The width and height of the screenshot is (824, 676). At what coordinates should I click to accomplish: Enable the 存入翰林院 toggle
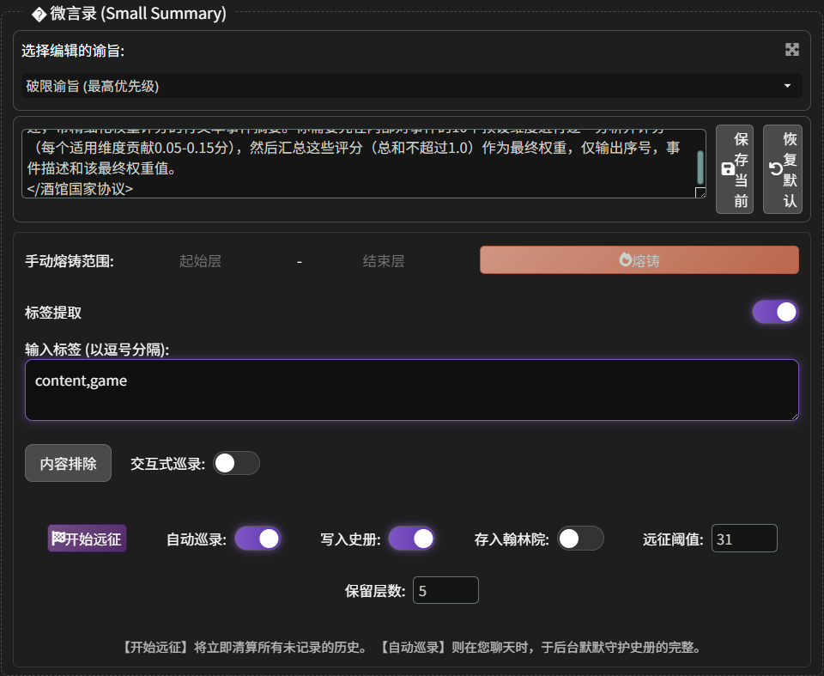coord(580,539)
